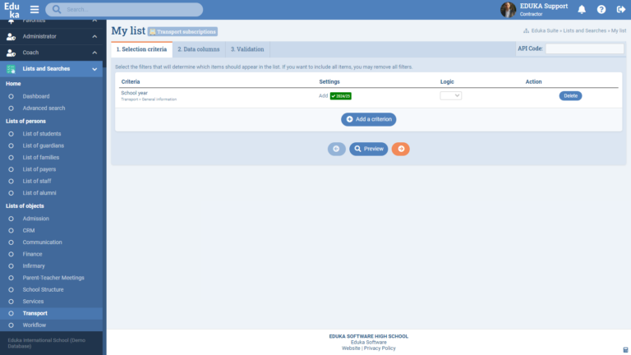Click the Administrator sidebar icon

point(11,37)
